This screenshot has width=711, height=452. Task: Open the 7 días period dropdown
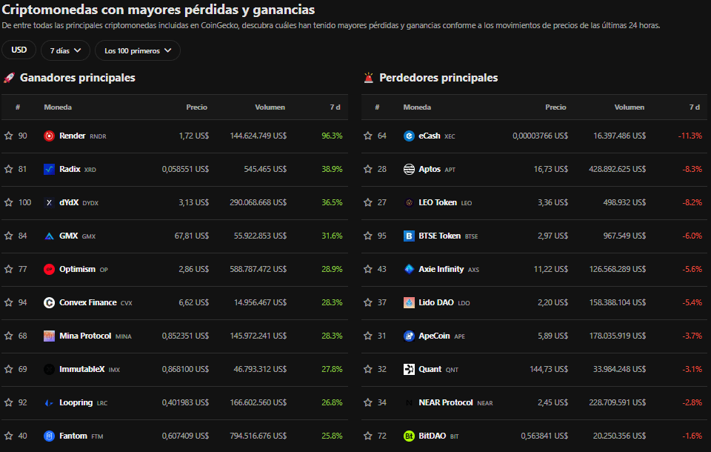point(65,50)
